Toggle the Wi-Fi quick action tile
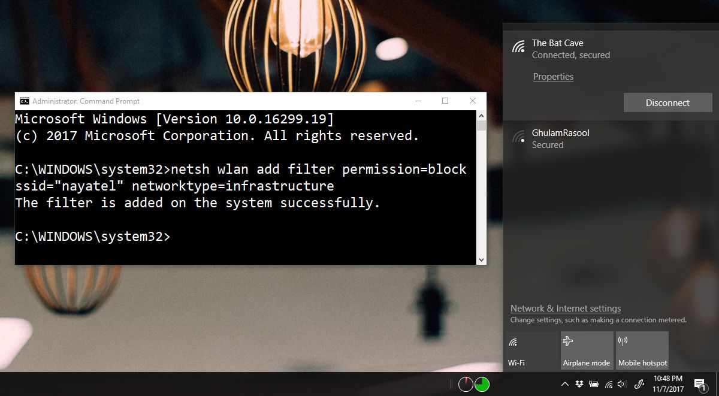Screen dimensions: 719x396 (x=532, y=350)
